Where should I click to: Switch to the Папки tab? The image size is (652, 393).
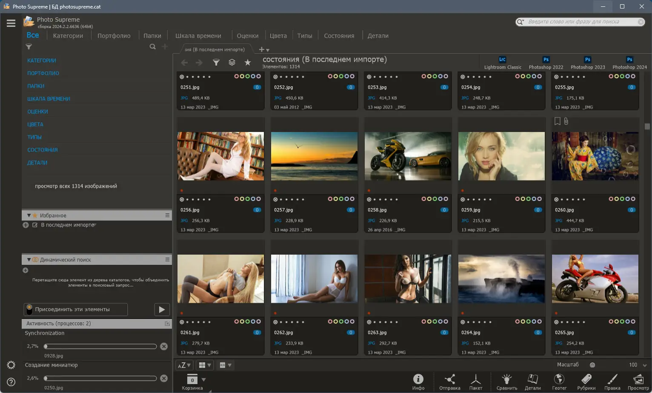[x=152, y=36]
